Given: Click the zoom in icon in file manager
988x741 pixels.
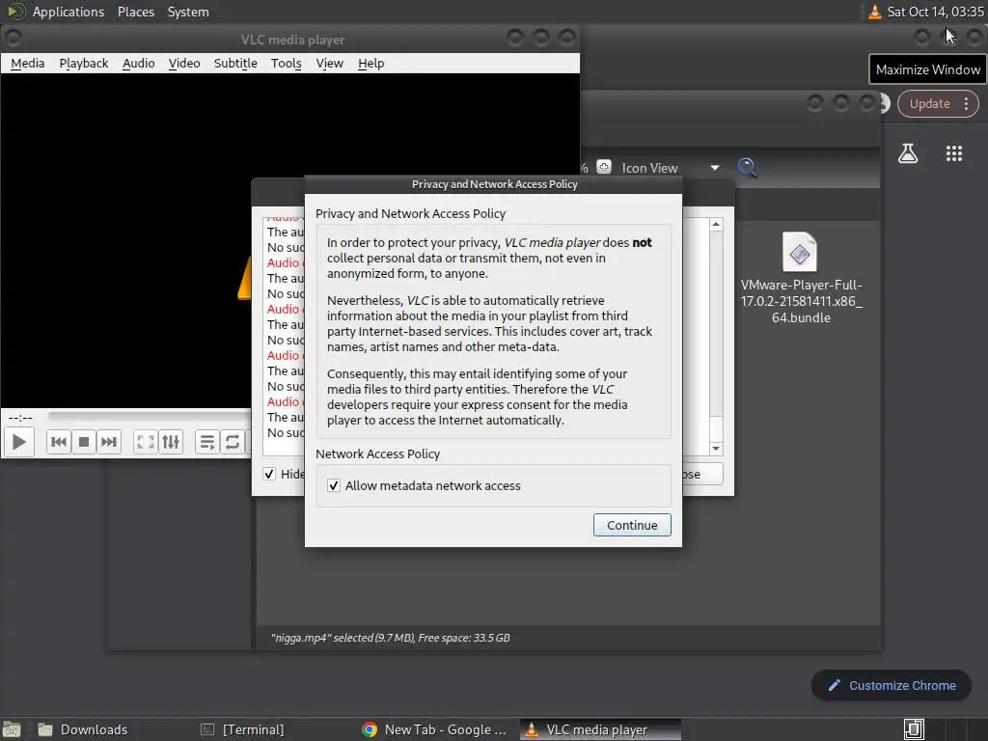Looking at the screenshot, I should 604,167.
